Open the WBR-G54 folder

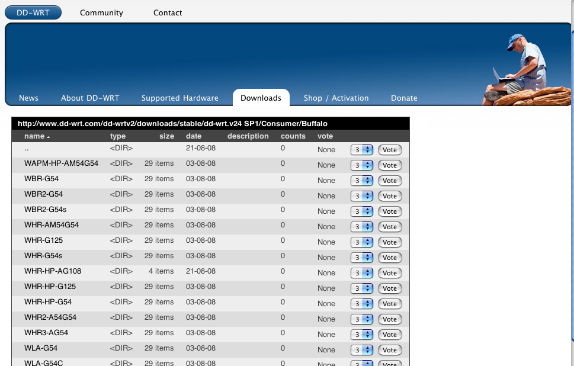pos(41,179)
